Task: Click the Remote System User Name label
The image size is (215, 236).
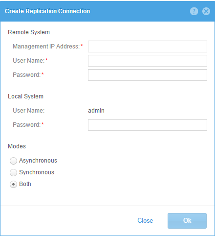Action: pos(29,61)
